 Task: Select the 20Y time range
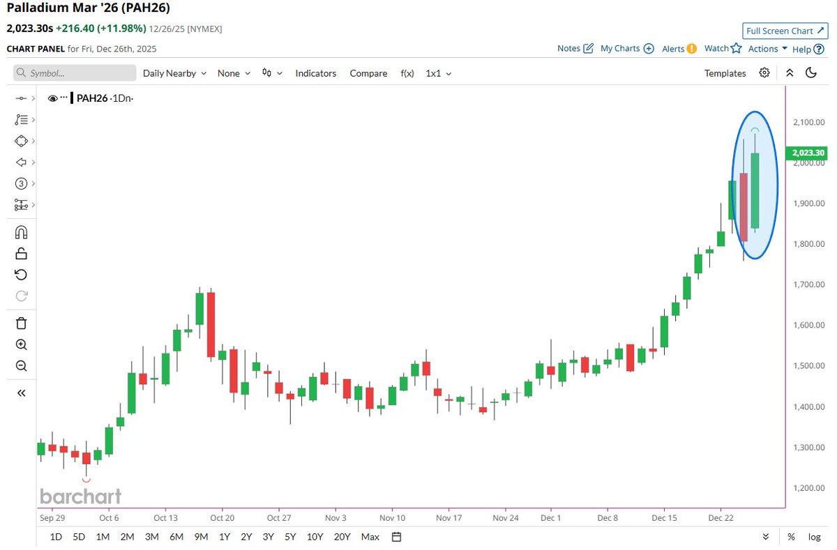pyautogui.click(x=342, y=537)
